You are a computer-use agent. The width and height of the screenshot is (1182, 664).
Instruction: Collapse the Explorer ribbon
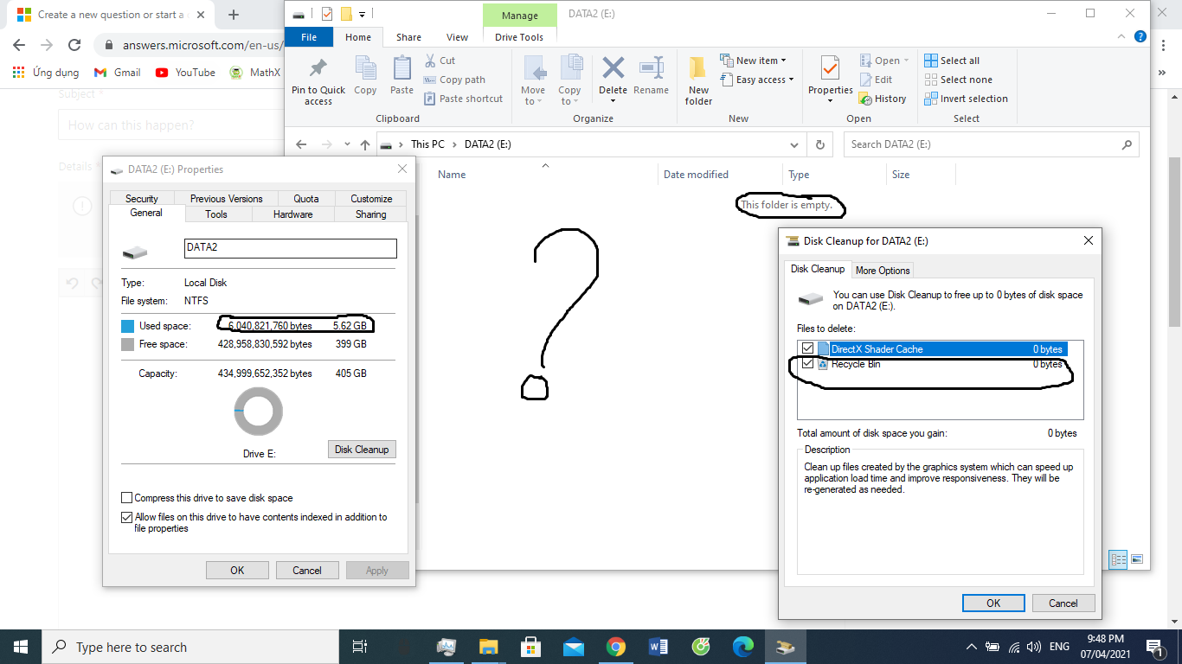(x=1121, y=36)
